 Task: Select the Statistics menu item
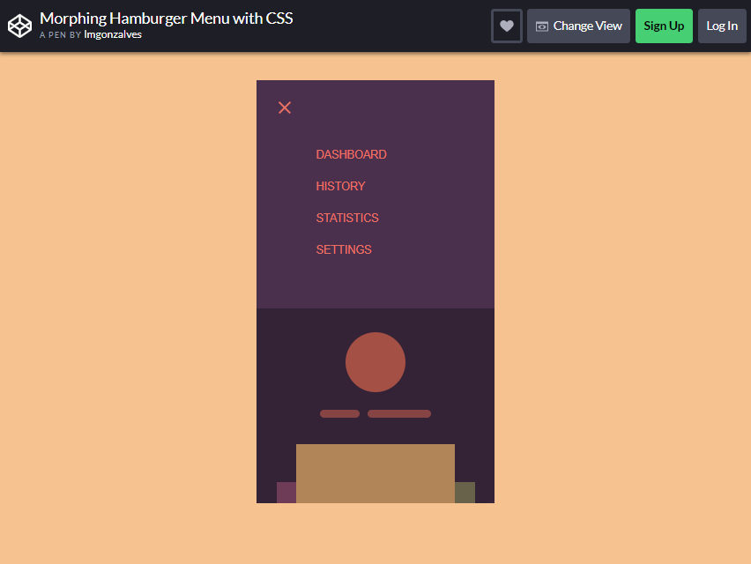pos(347,218)
